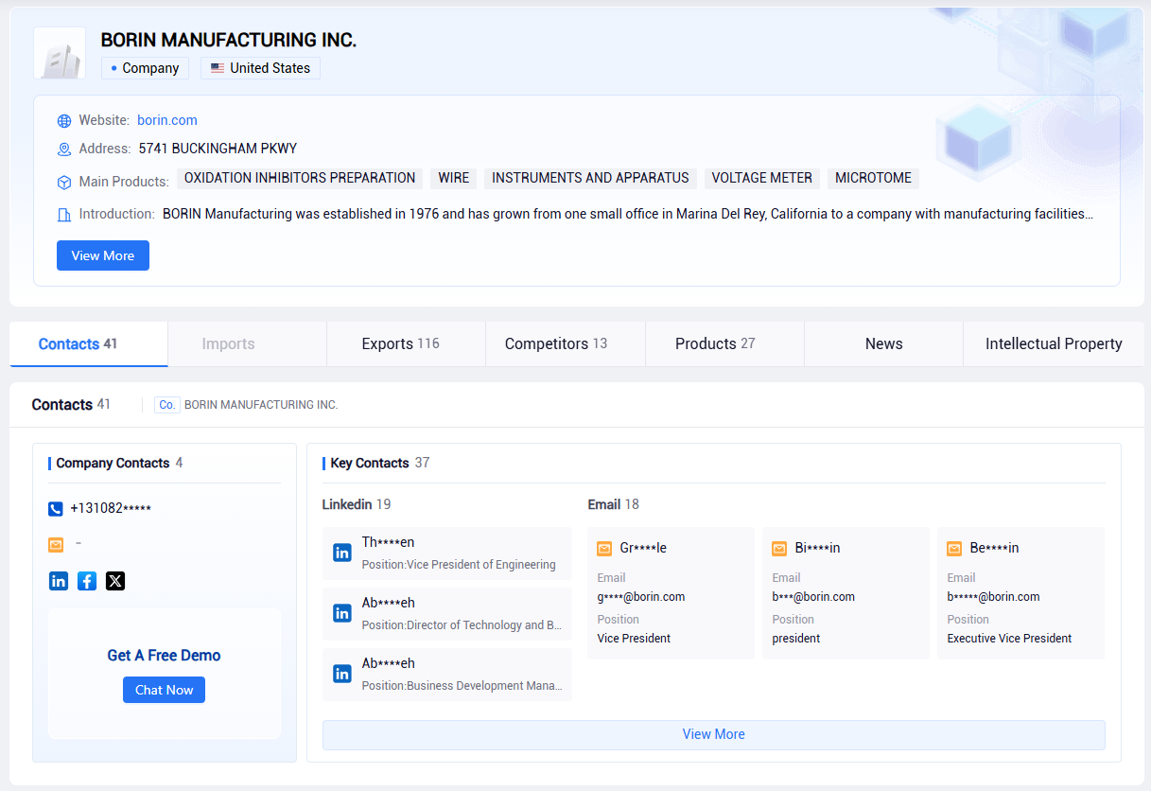Screen dimensions: 1151x791
Task: Click the email envelope icon in Company Contacts
Action: point(56,544)
